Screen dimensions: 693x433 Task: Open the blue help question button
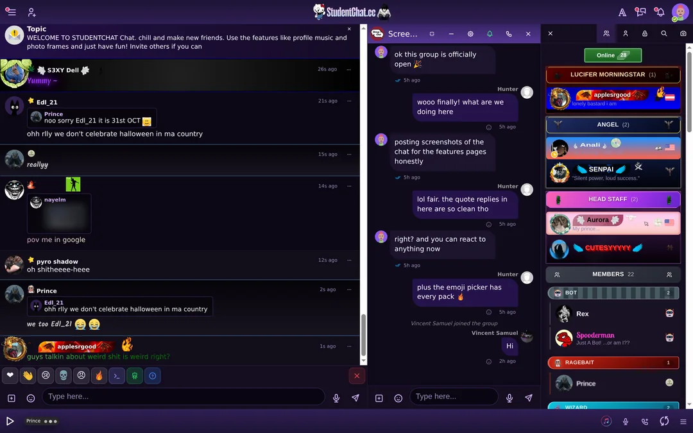tap(153, 376)
